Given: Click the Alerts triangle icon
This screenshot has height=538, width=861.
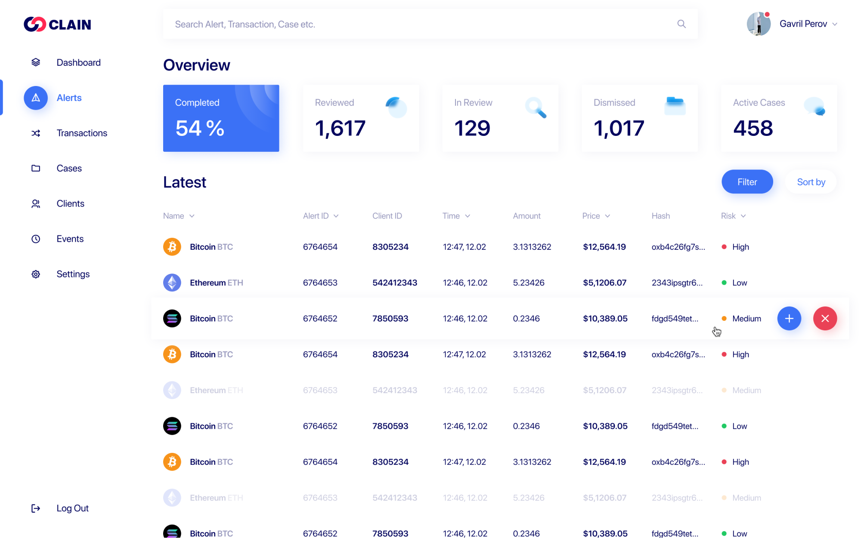Looking at the screenshot, I should (36, 98).
